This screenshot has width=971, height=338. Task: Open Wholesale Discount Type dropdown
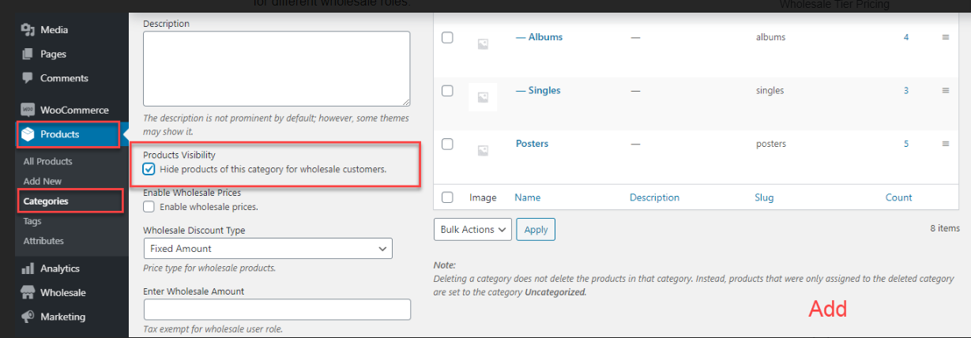(268, 249)
